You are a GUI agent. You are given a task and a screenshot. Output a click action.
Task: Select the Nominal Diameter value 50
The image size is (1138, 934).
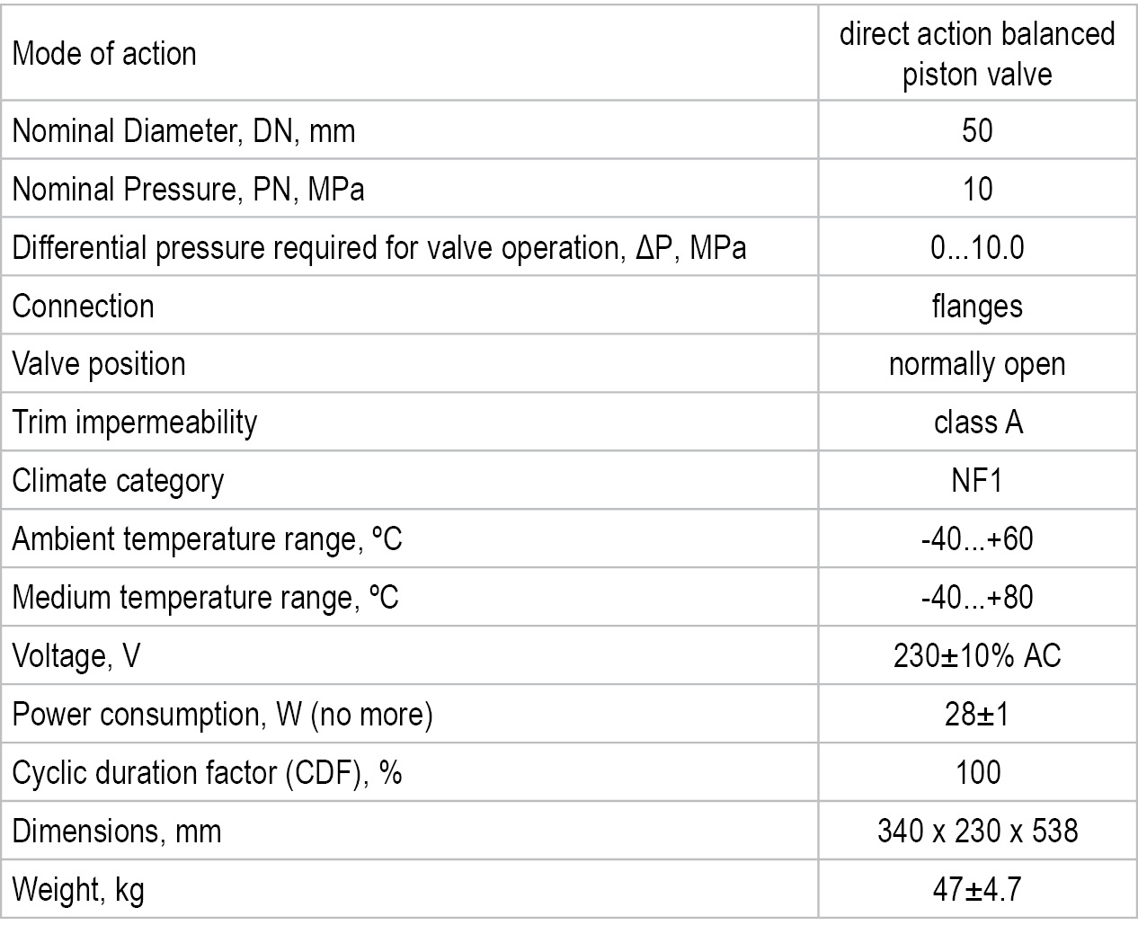[977, 131]
